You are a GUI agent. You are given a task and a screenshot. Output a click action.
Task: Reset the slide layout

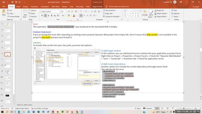pyautogui.click(x=32, y=13)
